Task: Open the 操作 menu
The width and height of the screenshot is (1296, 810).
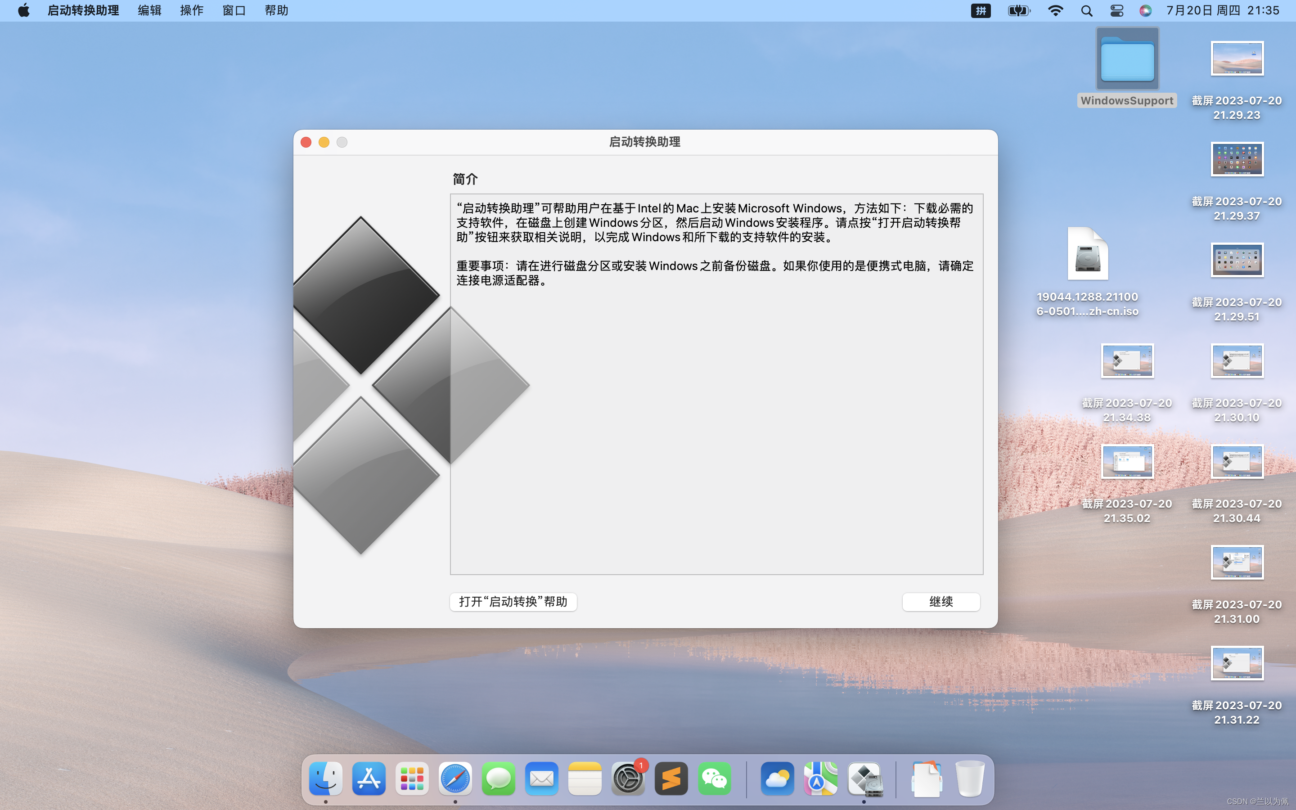Action: tap(191, 11)
